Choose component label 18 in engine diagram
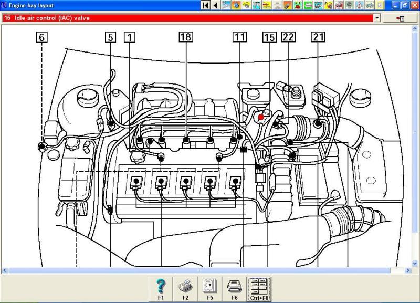The width and height of the screenshot is (420, 303). coord(185,37)
